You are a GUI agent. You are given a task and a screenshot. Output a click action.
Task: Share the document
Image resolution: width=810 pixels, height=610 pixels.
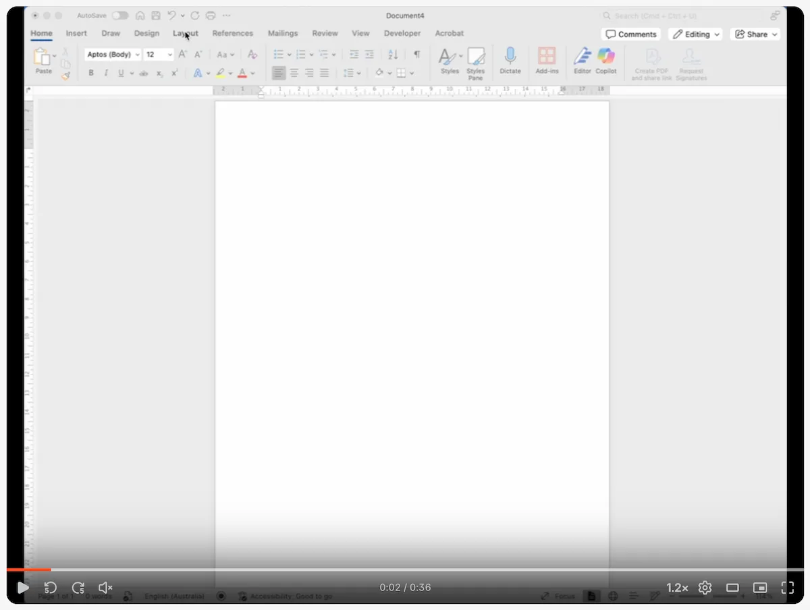pos(755,34)
